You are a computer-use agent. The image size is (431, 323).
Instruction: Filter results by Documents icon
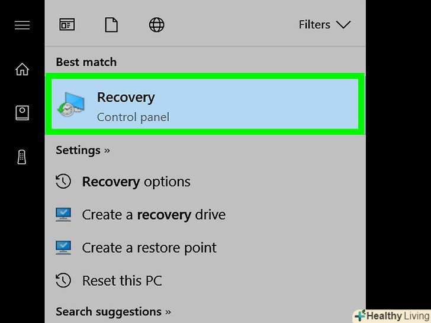coord(111,25)
